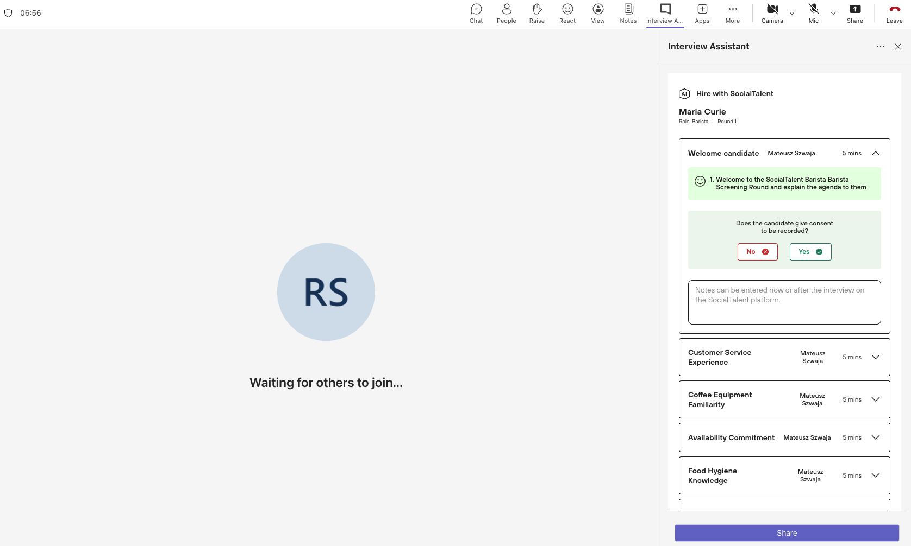Open meeting Notes
Screen dimensions: 911x546
(628, 14)
